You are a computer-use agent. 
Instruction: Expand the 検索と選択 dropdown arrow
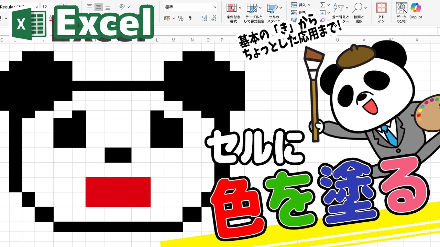click(365, 8)
